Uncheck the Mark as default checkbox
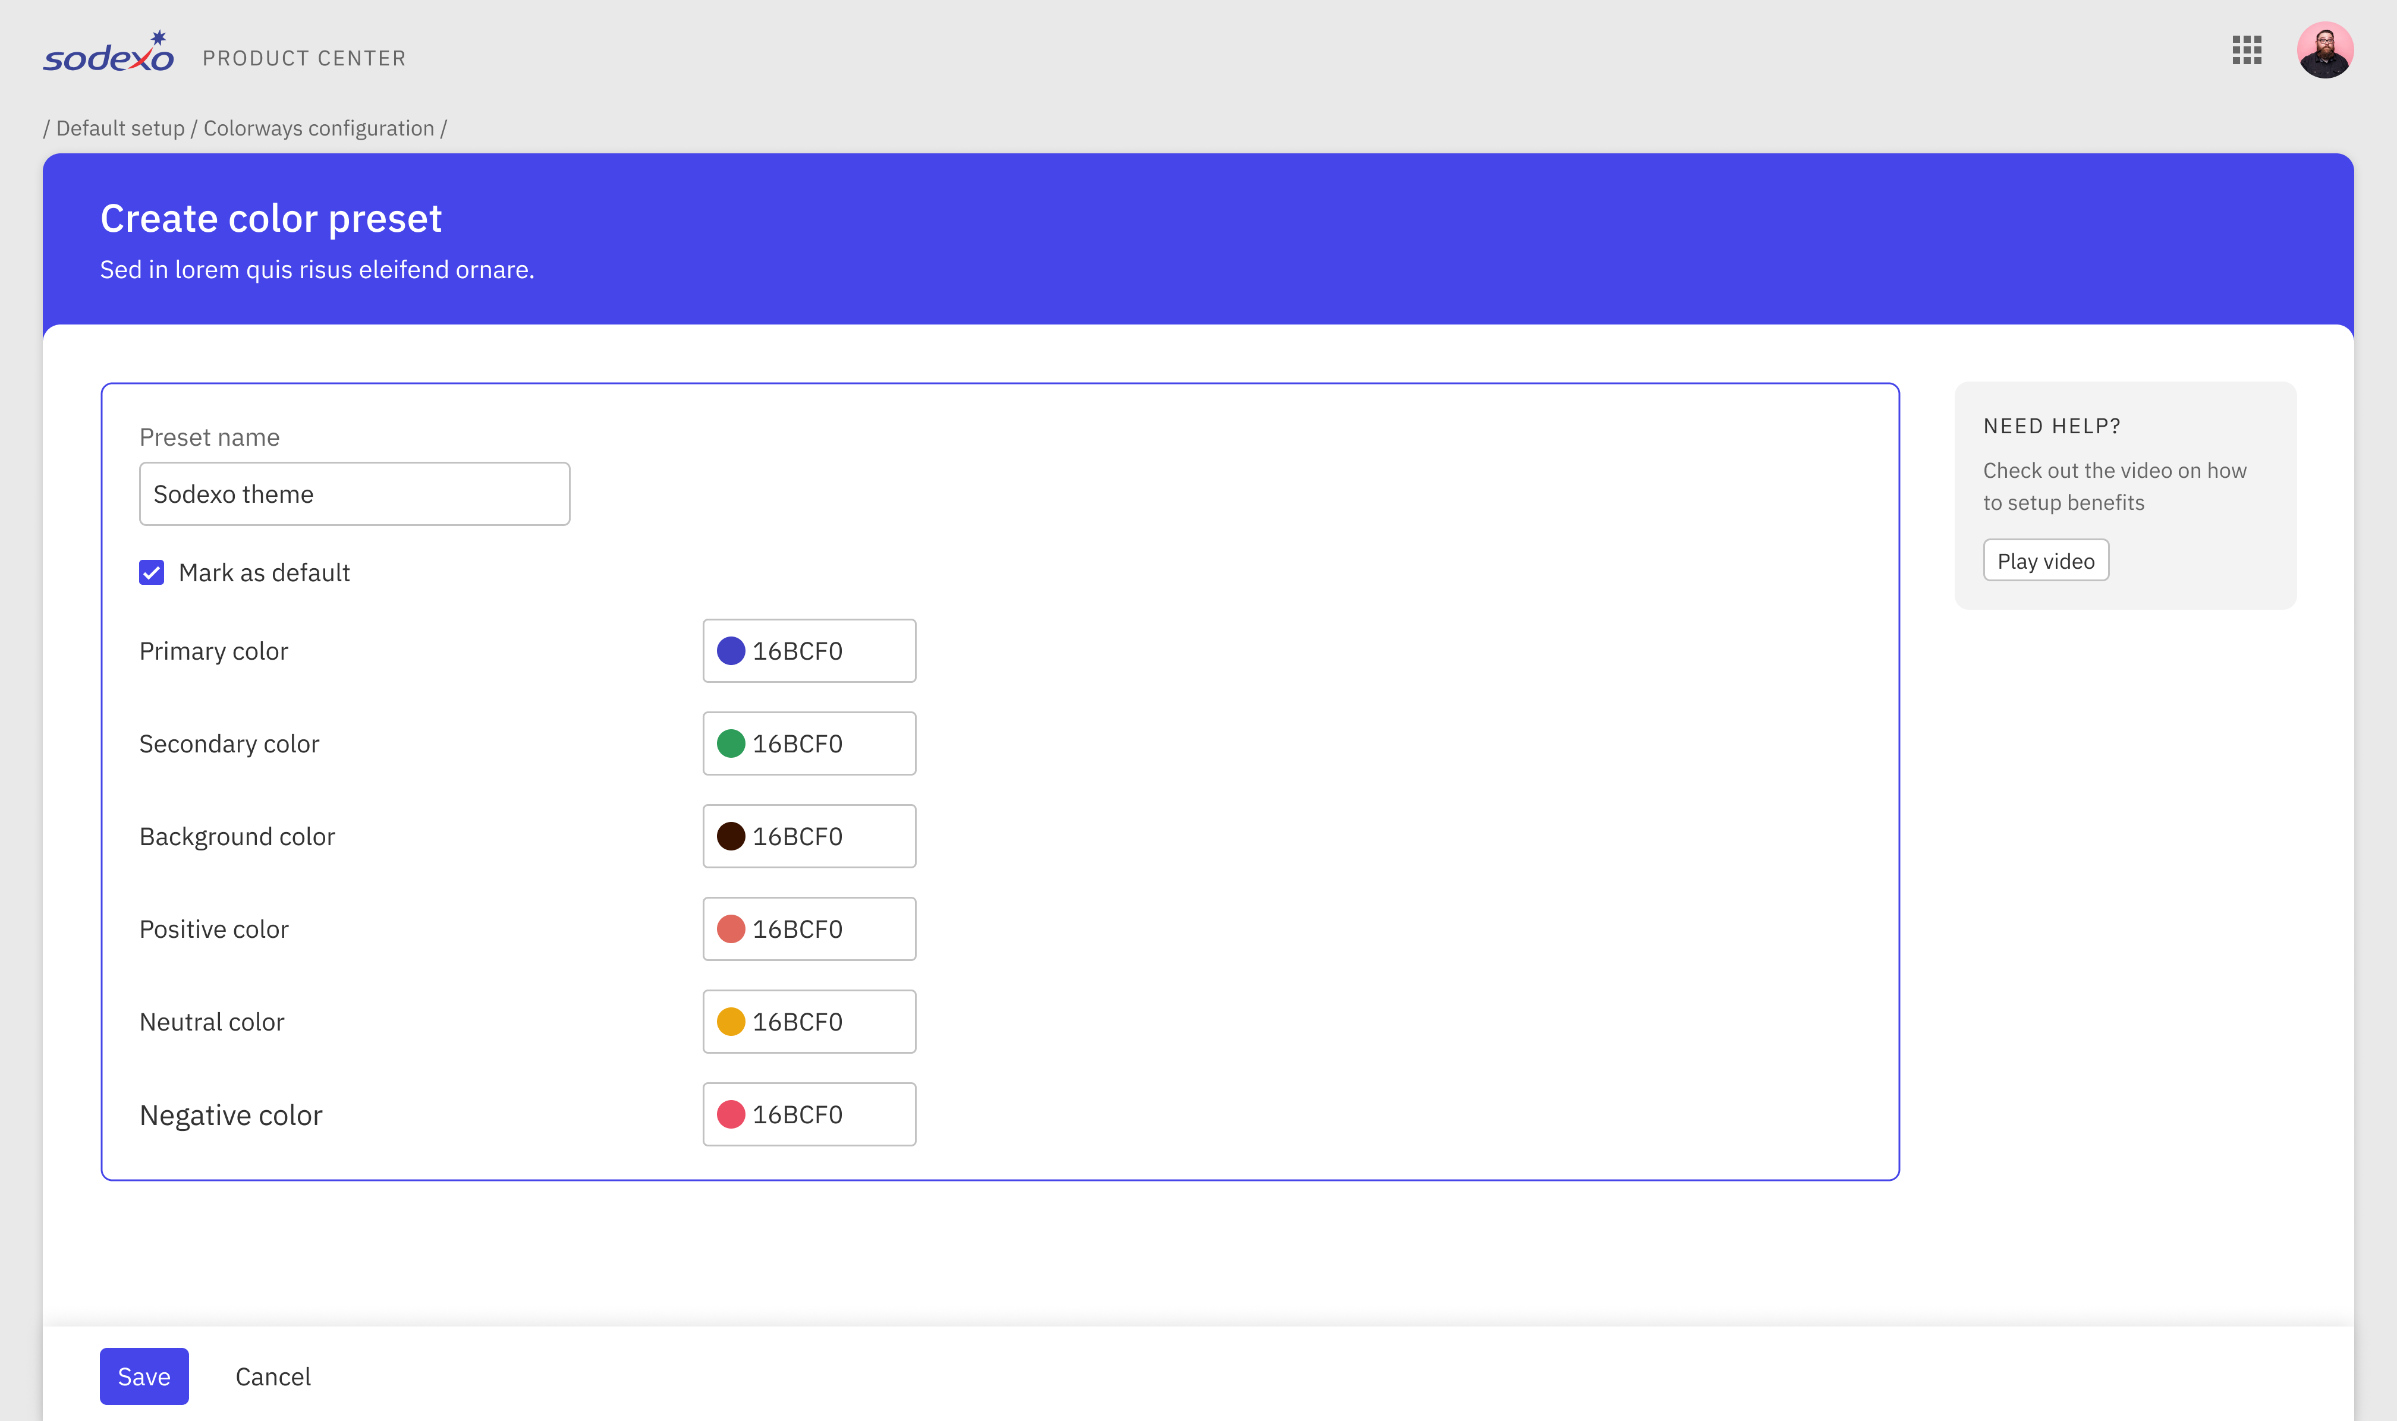Viewport: 2397px width, 1421px height. 152,572
